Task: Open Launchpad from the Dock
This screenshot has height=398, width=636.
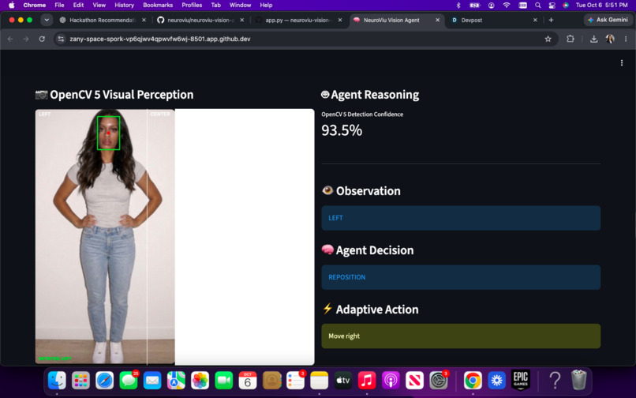Action: pyautogui.click(x=80, y=381)
